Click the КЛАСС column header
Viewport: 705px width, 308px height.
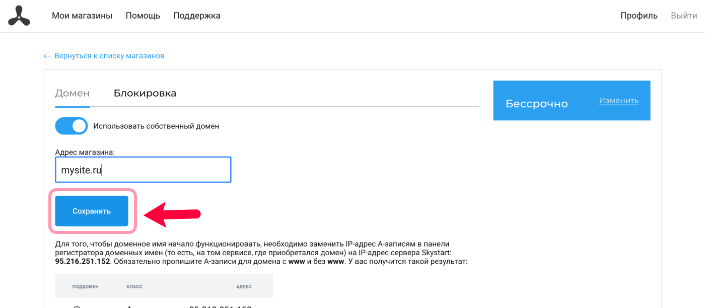134,286
